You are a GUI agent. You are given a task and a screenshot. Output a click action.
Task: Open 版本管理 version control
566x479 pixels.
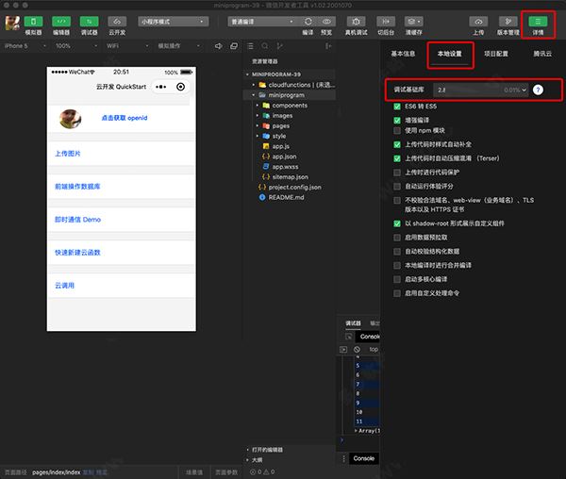point(508,21)
